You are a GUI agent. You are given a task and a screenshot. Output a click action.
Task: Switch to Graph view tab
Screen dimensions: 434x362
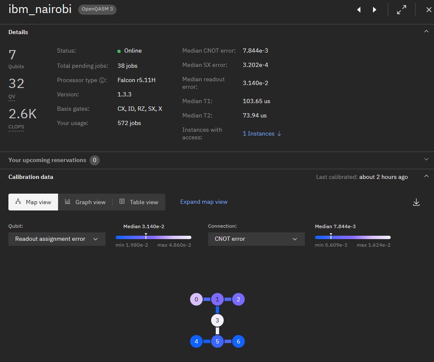pyautogui.click(x=85, y=202)
